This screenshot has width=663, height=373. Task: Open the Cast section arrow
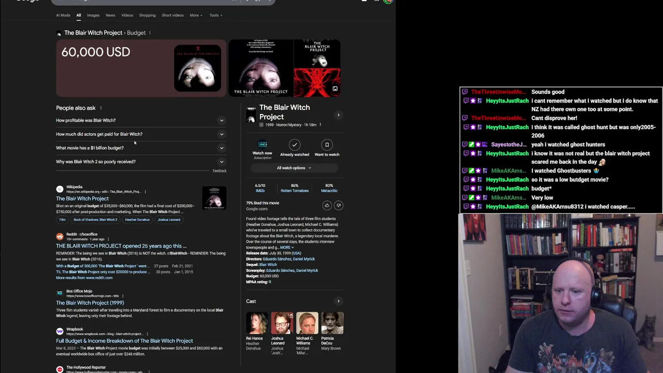point(338,301)
